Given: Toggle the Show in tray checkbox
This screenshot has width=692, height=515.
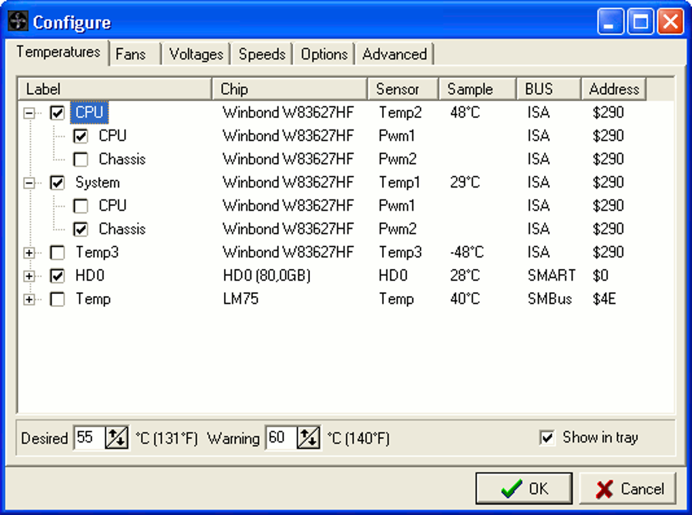Looking at the screenshot, I should point(547,438).
